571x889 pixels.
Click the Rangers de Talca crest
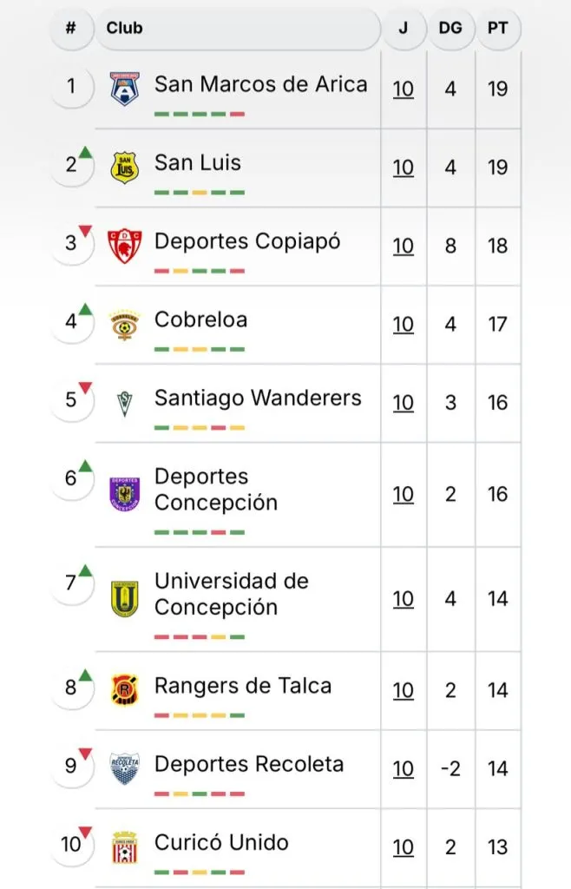pos(125,690)
